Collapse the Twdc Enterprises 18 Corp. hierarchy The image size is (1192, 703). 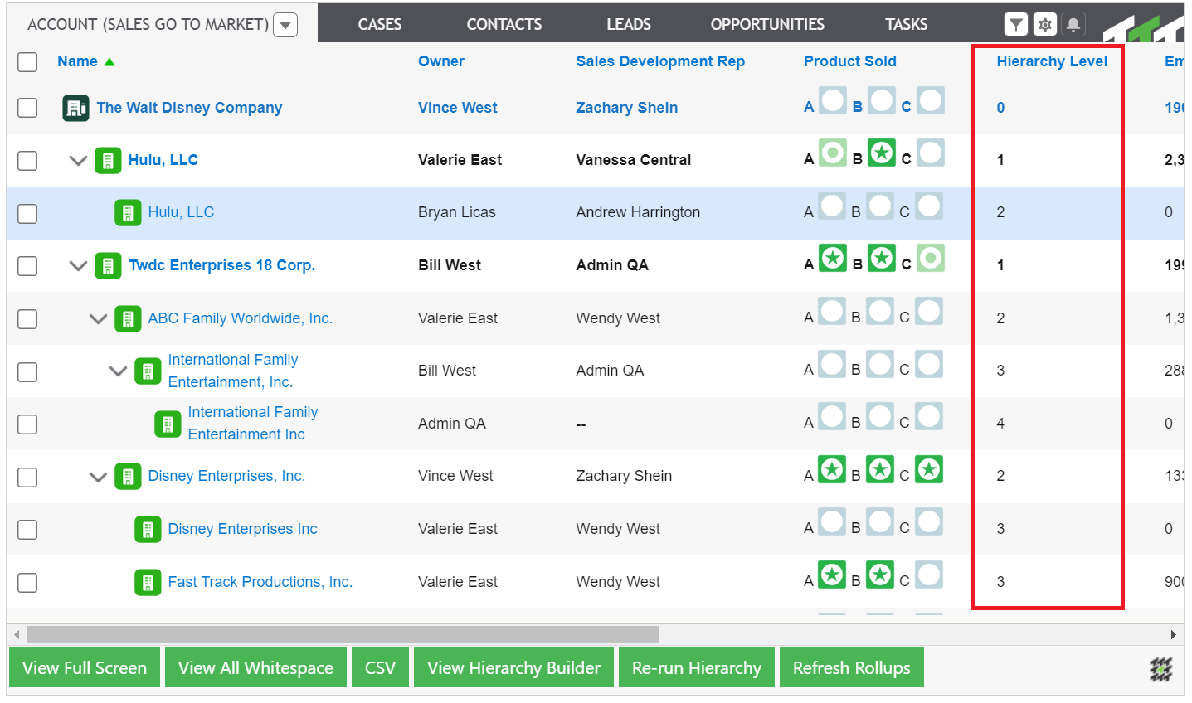[x=78, y=265]
